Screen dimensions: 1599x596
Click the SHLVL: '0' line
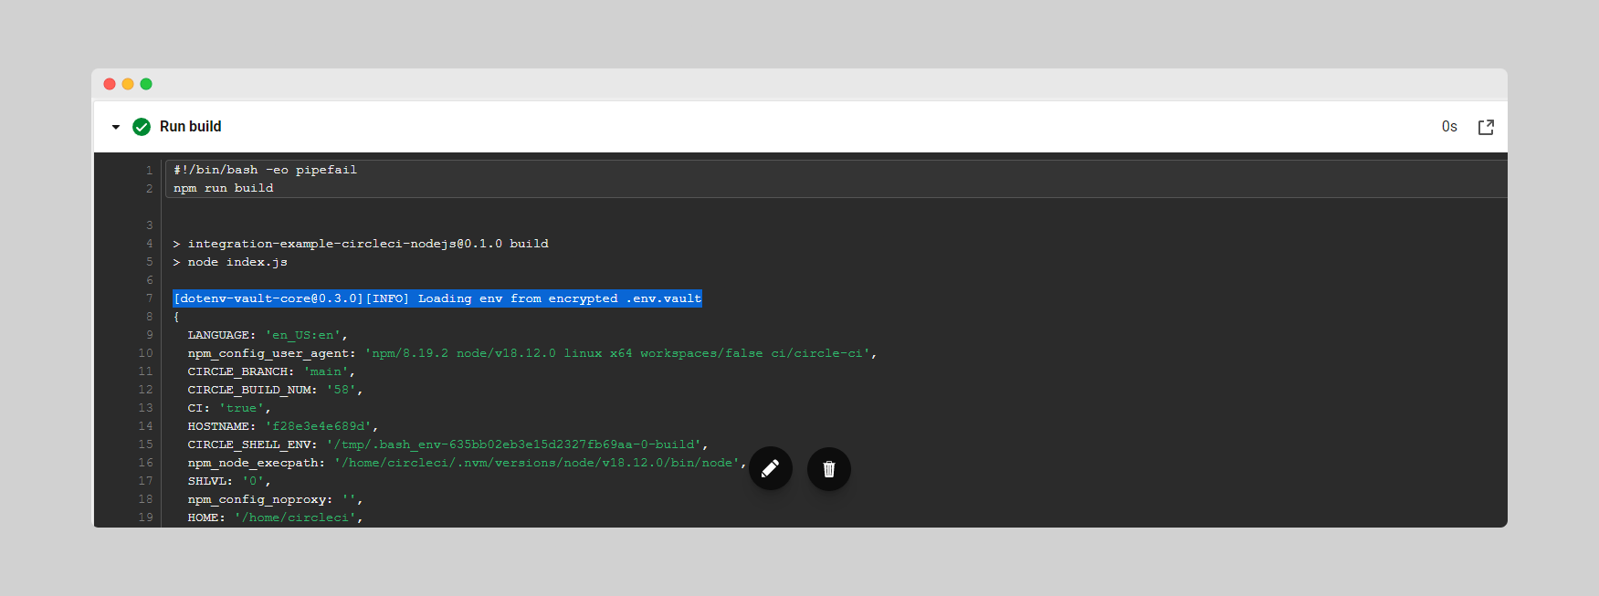pyautogui.click(x=229, y=481)
